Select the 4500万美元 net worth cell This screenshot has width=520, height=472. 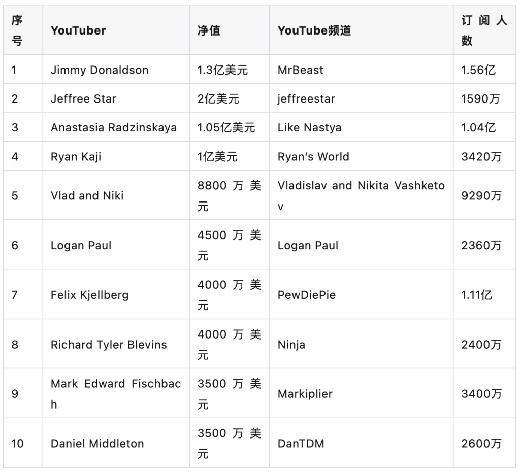click(229, 245)
